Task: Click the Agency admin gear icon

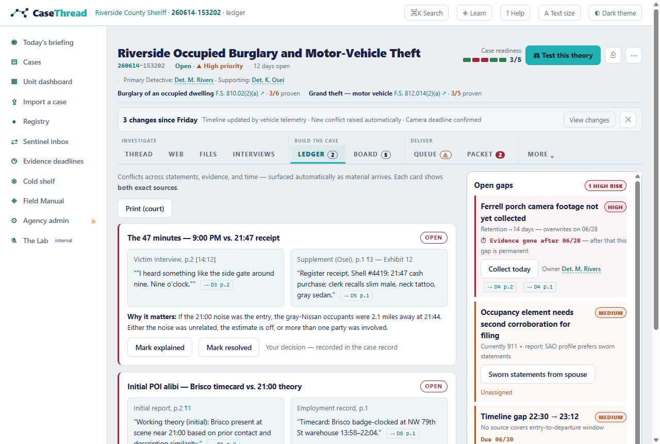Action: pyautogui.click(x=14, y=220)
